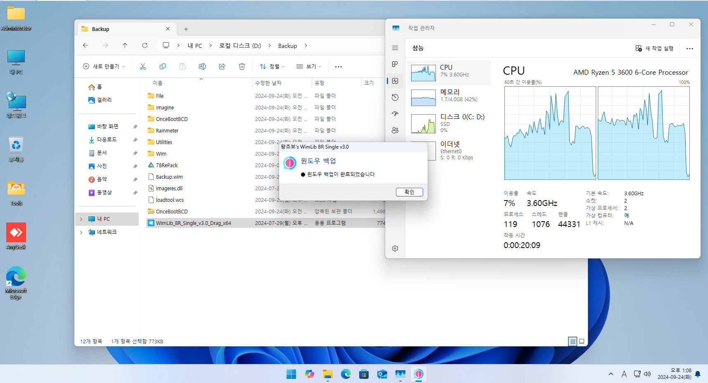
Task: Open Microsoft Edge desktop shortcut
Action: coord(16,283)
